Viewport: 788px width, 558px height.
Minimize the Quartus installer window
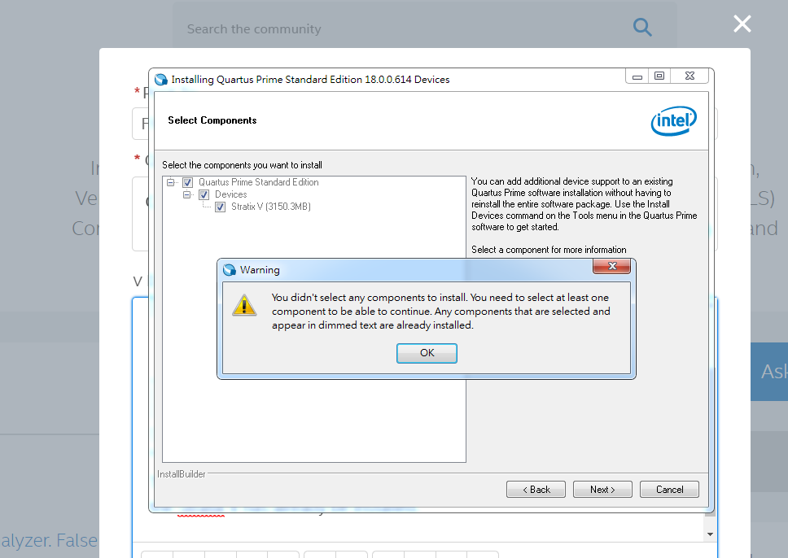[637, 76]
